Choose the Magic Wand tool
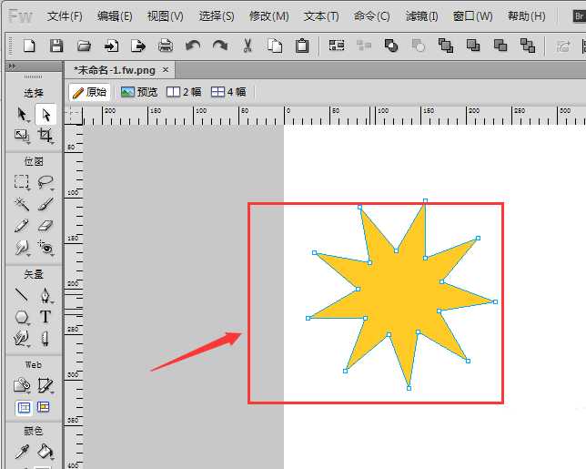This screenshot has width=586, height=469. 22,203
